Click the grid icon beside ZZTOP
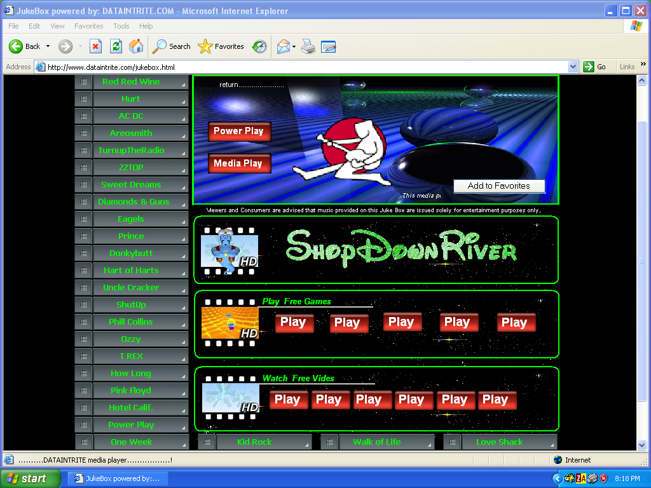Viewport: 651px width, 488px height. pos(83,168)
